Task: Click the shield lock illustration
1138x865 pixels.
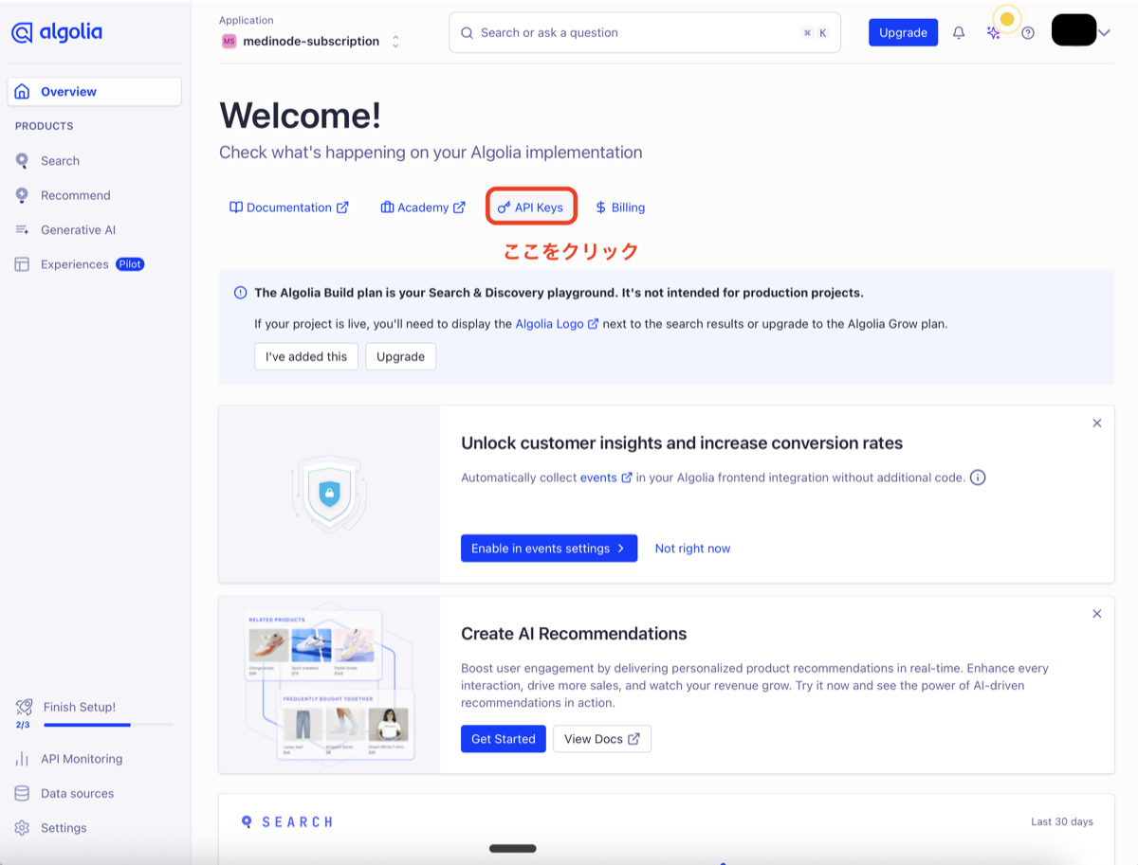Action: 329,493
